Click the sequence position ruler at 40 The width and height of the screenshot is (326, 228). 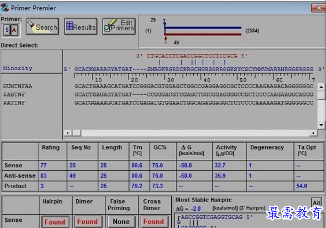(x=207, y=80)
